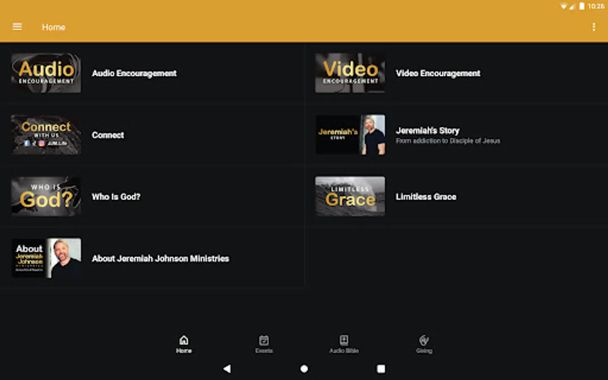Tap the clock time in status bar
Screen dimensions: 608x380
596,6
